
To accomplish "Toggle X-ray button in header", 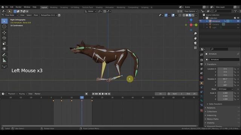I will [180, 15].
